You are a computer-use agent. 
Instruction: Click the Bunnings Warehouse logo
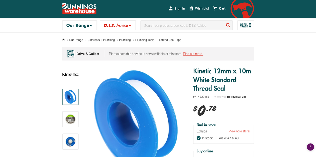click(x=79, y=8)
